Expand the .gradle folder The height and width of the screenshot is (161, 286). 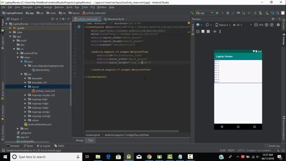10,28
